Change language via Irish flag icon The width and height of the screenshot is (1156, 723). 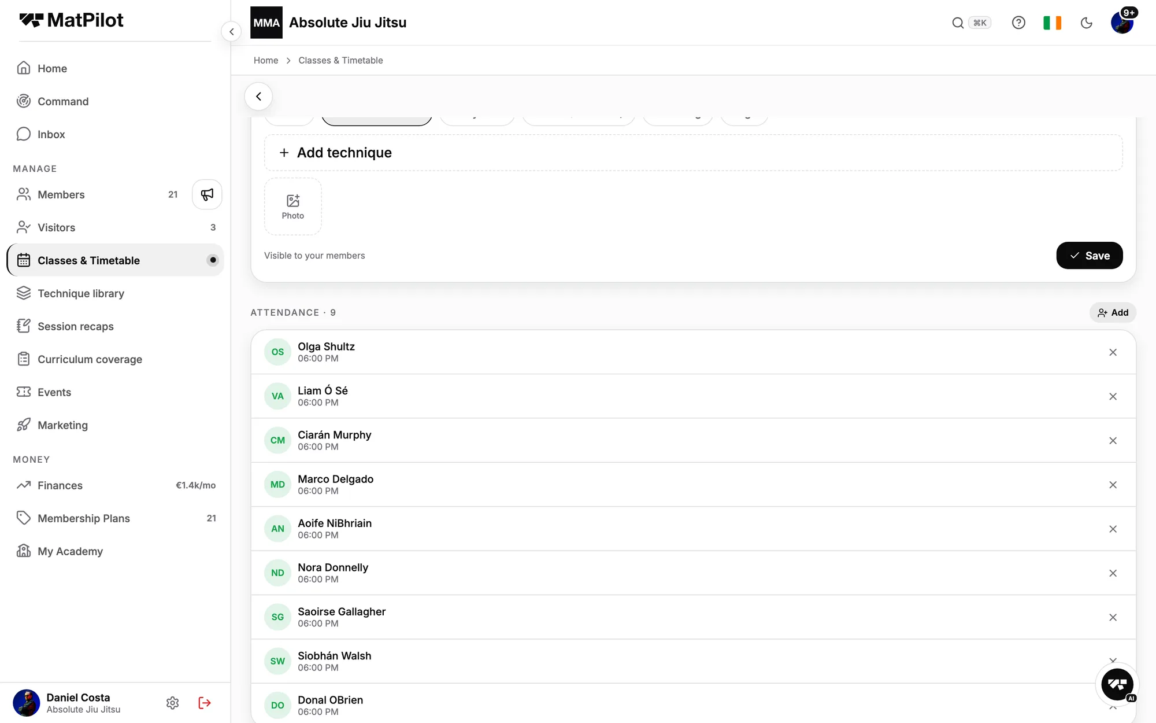point(1052,23)
